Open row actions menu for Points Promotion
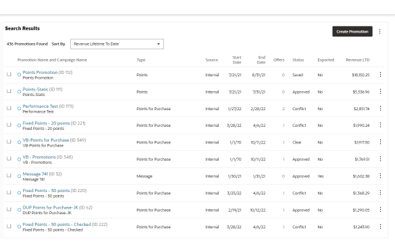395x245 pixels. coord(380,74)
